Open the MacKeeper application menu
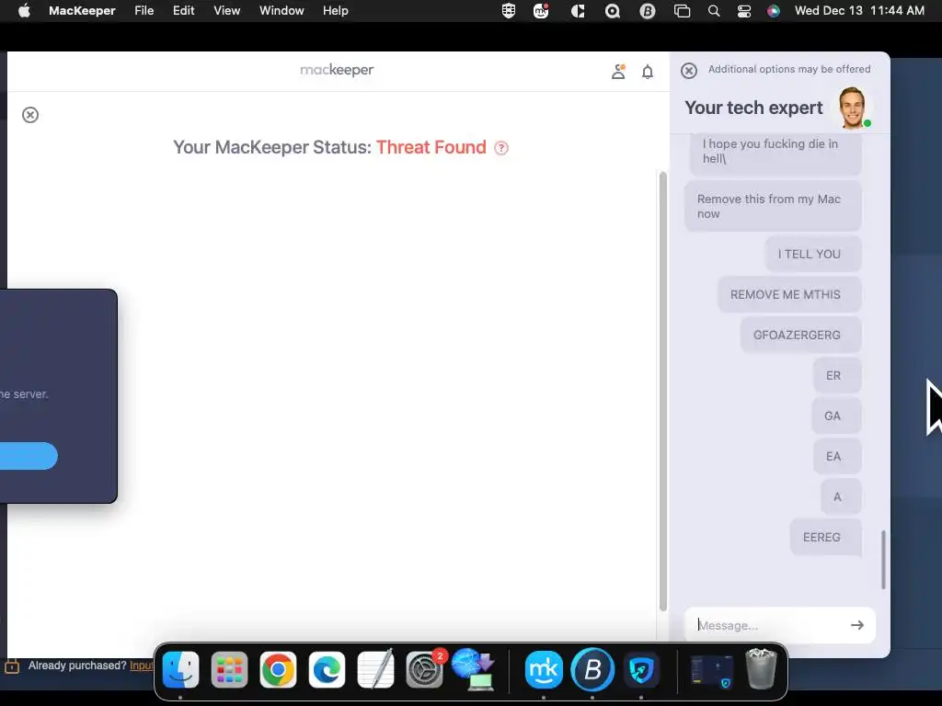Screen dimensions: 942x706 pos(82,11)
